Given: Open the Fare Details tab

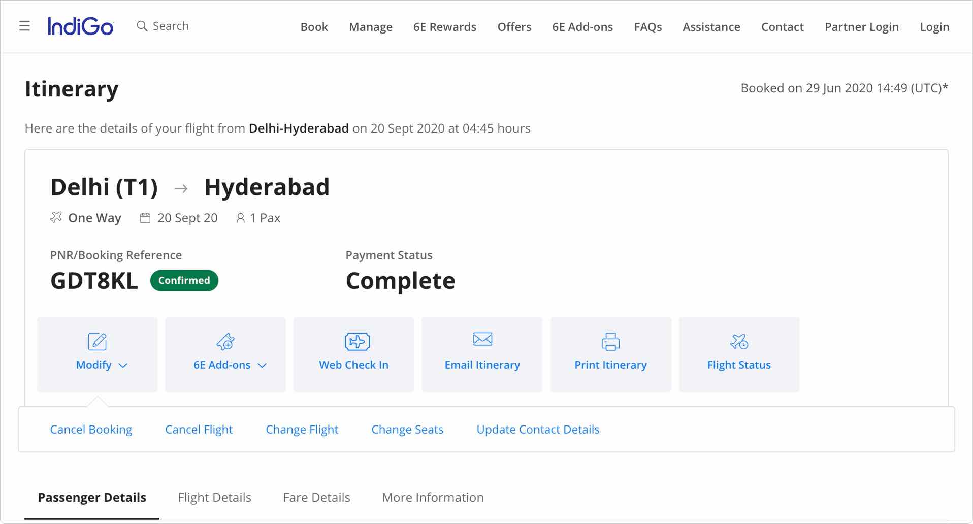Looking at the screenshot, I should pos(316,497).
